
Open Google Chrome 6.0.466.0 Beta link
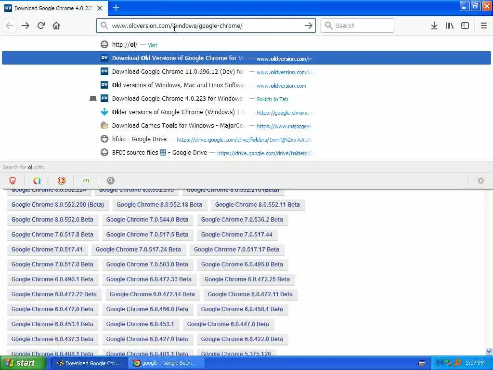tap(147, 309)
